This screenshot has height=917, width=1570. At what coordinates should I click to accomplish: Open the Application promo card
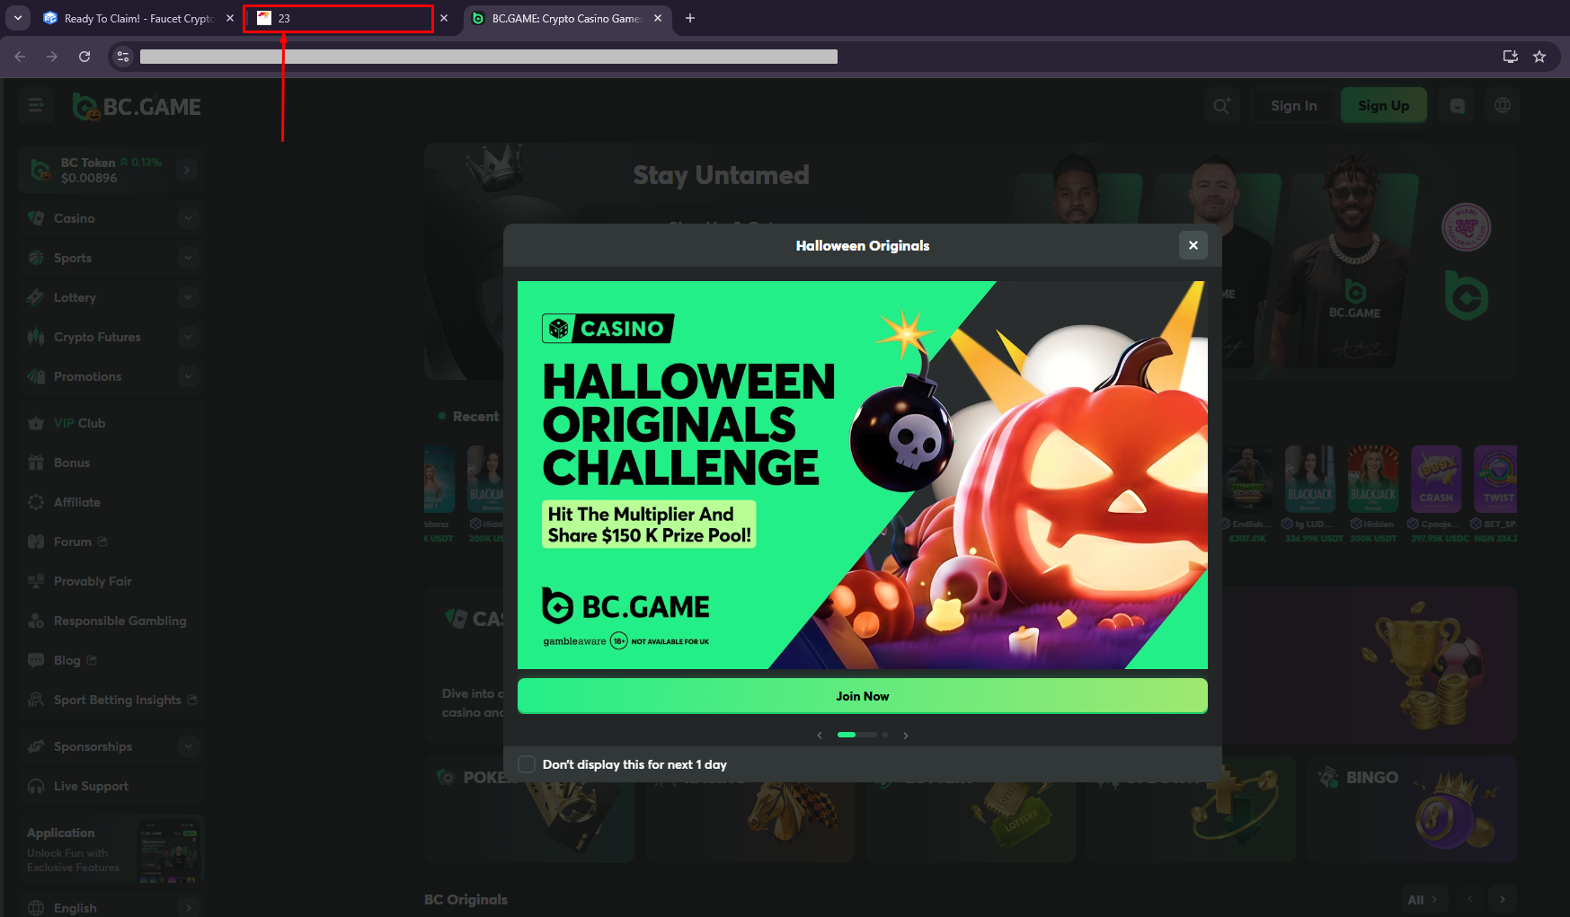pos(111,849)
